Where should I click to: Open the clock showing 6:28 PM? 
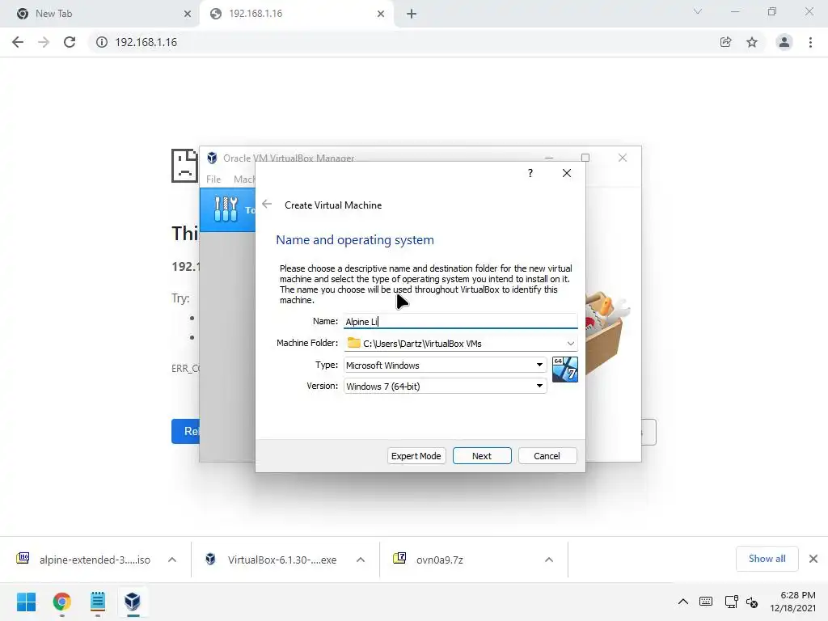792,602
